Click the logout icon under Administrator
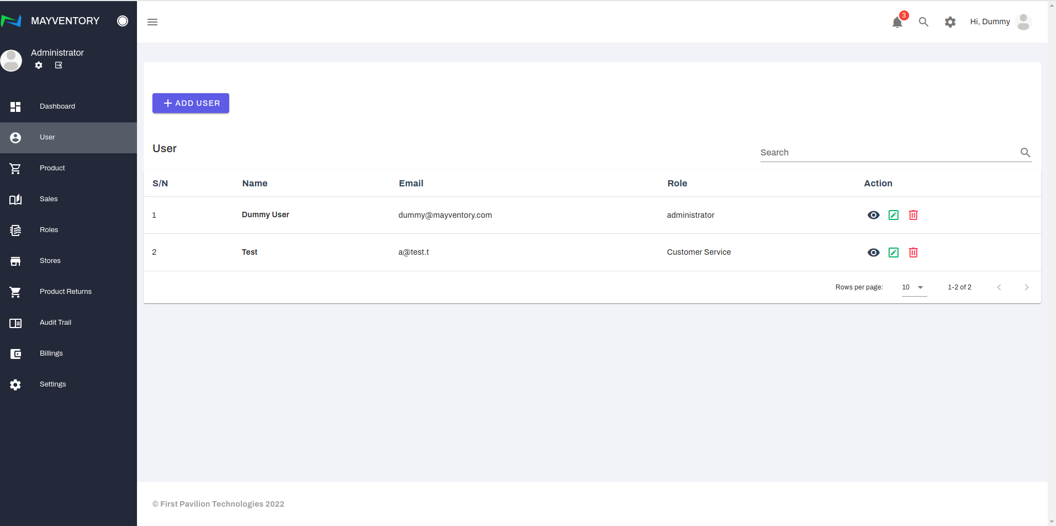This screenshot has width=1056, height=526. pyautogui.click(x=59, y=65)
